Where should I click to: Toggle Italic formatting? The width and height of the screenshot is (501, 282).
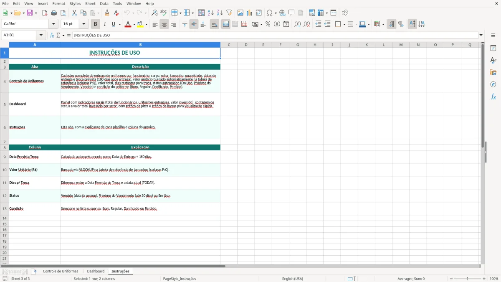[x=104, y=24]
